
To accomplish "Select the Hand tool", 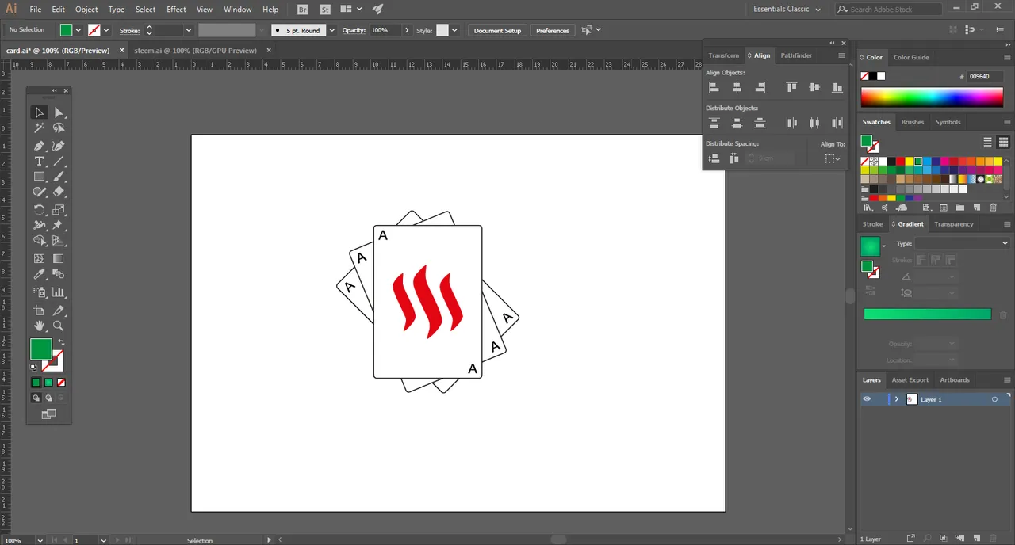I will [x=39, y=326].
